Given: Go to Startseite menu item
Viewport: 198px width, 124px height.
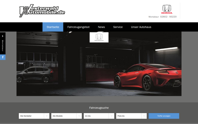Looking at the screenshot, I should 53,27.
